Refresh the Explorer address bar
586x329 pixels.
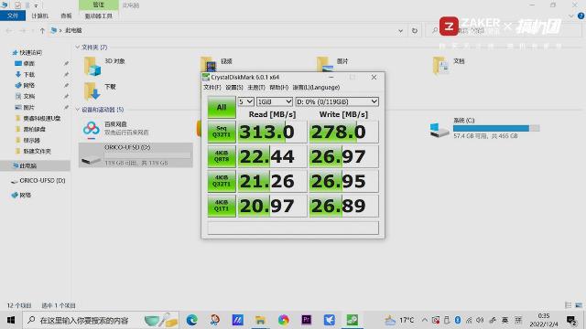click(x=415, y=30)
